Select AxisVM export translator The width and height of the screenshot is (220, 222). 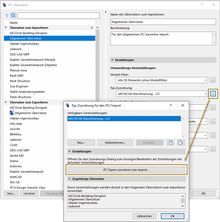(34, 129)
